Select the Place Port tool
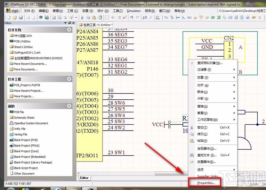266x190 pixels. pyautogui.click(x=254, y=17)
